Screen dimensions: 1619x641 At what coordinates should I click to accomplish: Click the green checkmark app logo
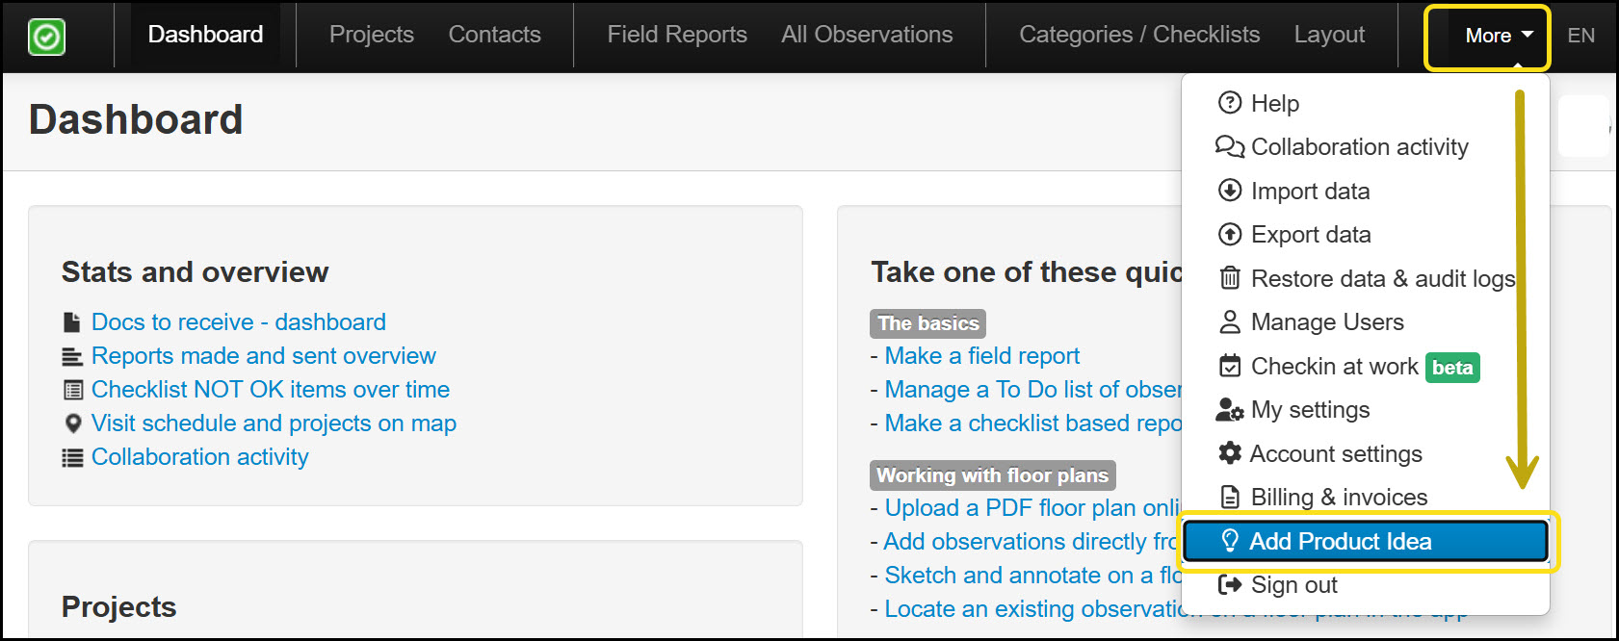click(x=46, y=37)
